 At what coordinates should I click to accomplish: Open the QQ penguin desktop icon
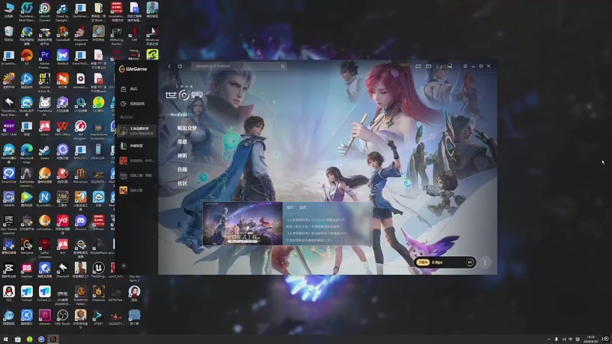[8, 294]
